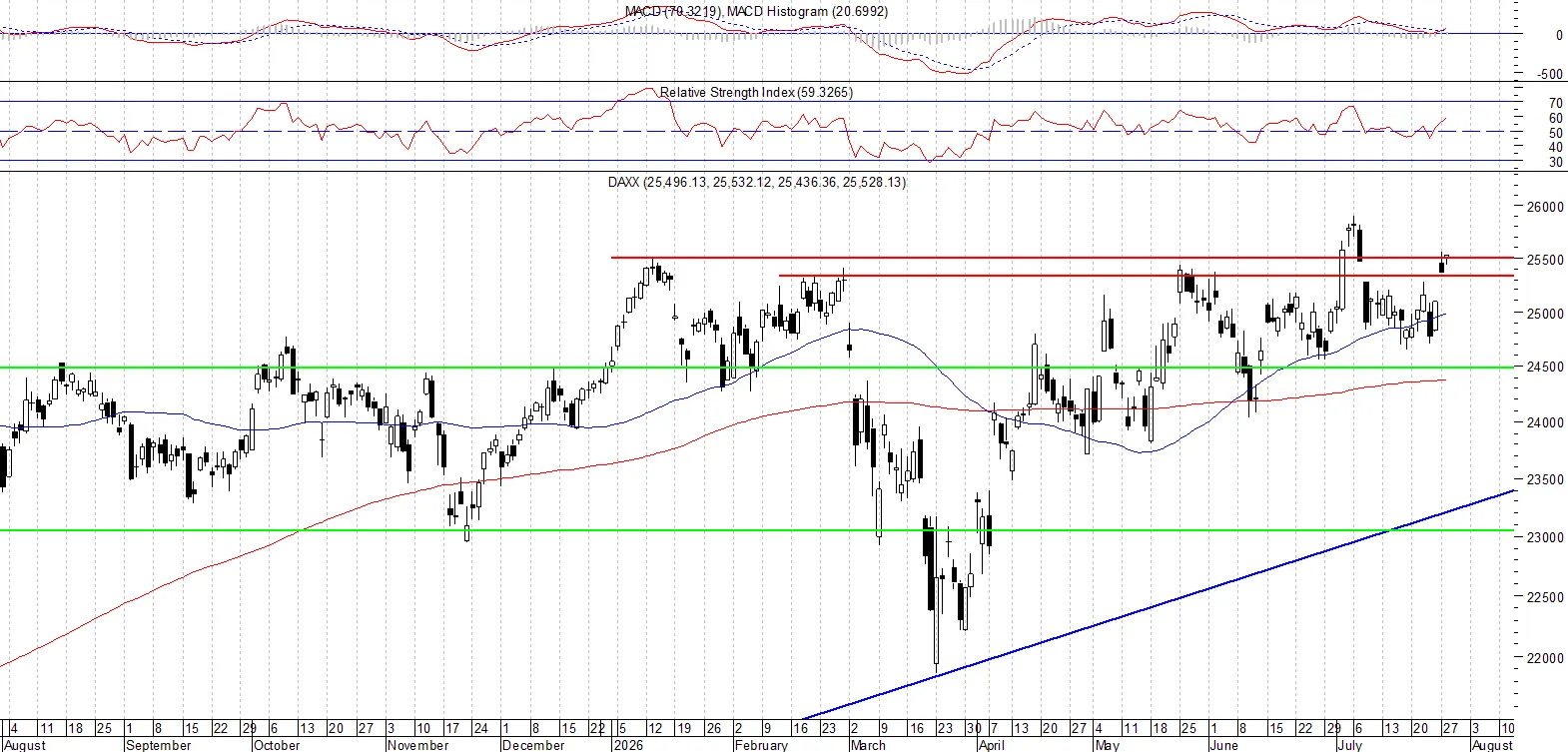The width and height of the screenshot is (1568, 752).
Task: Select the rising blue diagonal trendline
Action: click(x=1159, y=604)
